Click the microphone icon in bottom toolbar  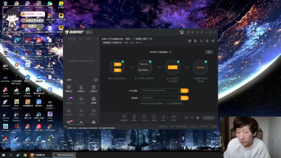(x=163, y=117)
